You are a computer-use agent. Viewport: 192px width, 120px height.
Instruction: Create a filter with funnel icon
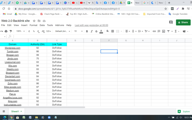168,31
